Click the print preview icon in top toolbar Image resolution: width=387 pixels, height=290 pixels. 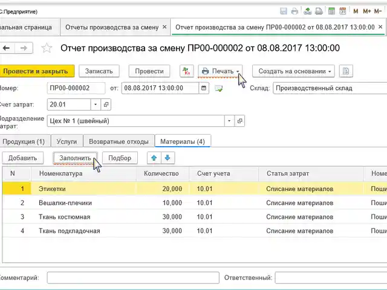pyautogui.click(x=319, y=11)
